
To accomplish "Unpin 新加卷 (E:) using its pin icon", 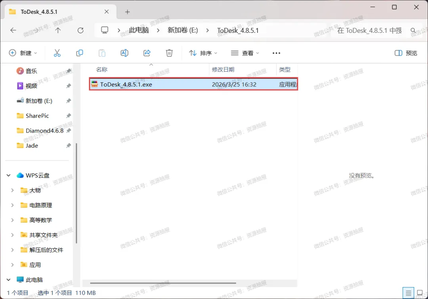I will 69,101.
